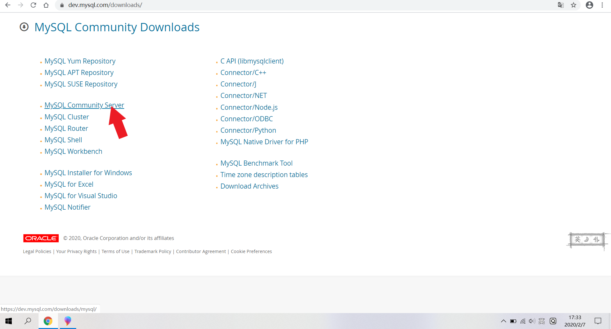Open MySQL Cluster link
This screenshot has height=329, width=611.
tap(67, 117)
